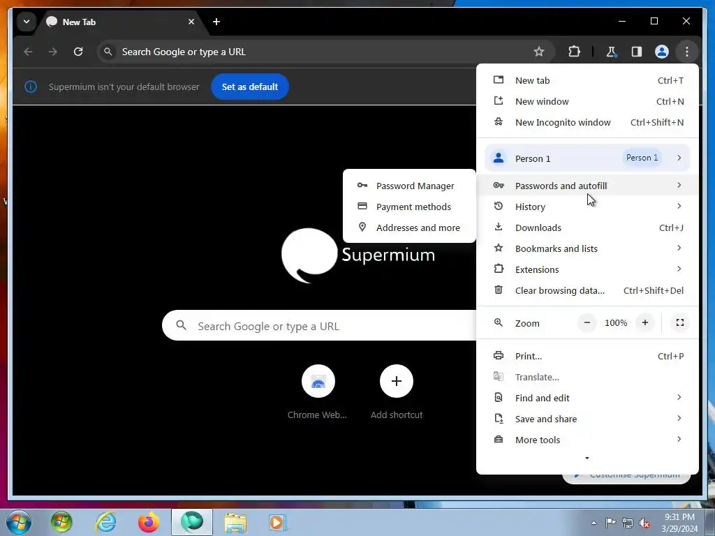Open the Extensions puzzle icon in toolbar

click(574, 52)
